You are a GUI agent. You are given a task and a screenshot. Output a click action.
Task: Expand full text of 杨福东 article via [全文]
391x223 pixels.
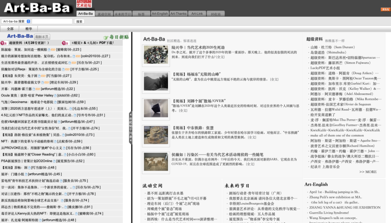[274, 79]
